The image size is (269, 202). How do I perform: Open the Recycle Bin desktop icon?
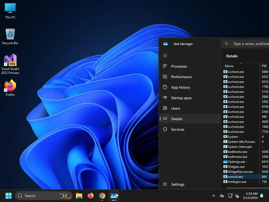pyautogui.click(x=10, y=37)
